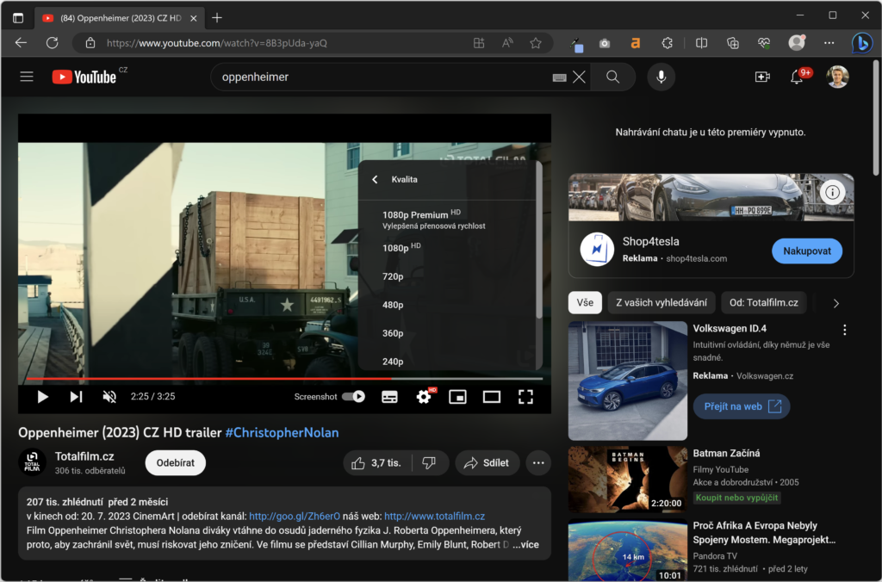Choose 360p quality
This screenshot has height=582, width=882.
coord(447,333)
